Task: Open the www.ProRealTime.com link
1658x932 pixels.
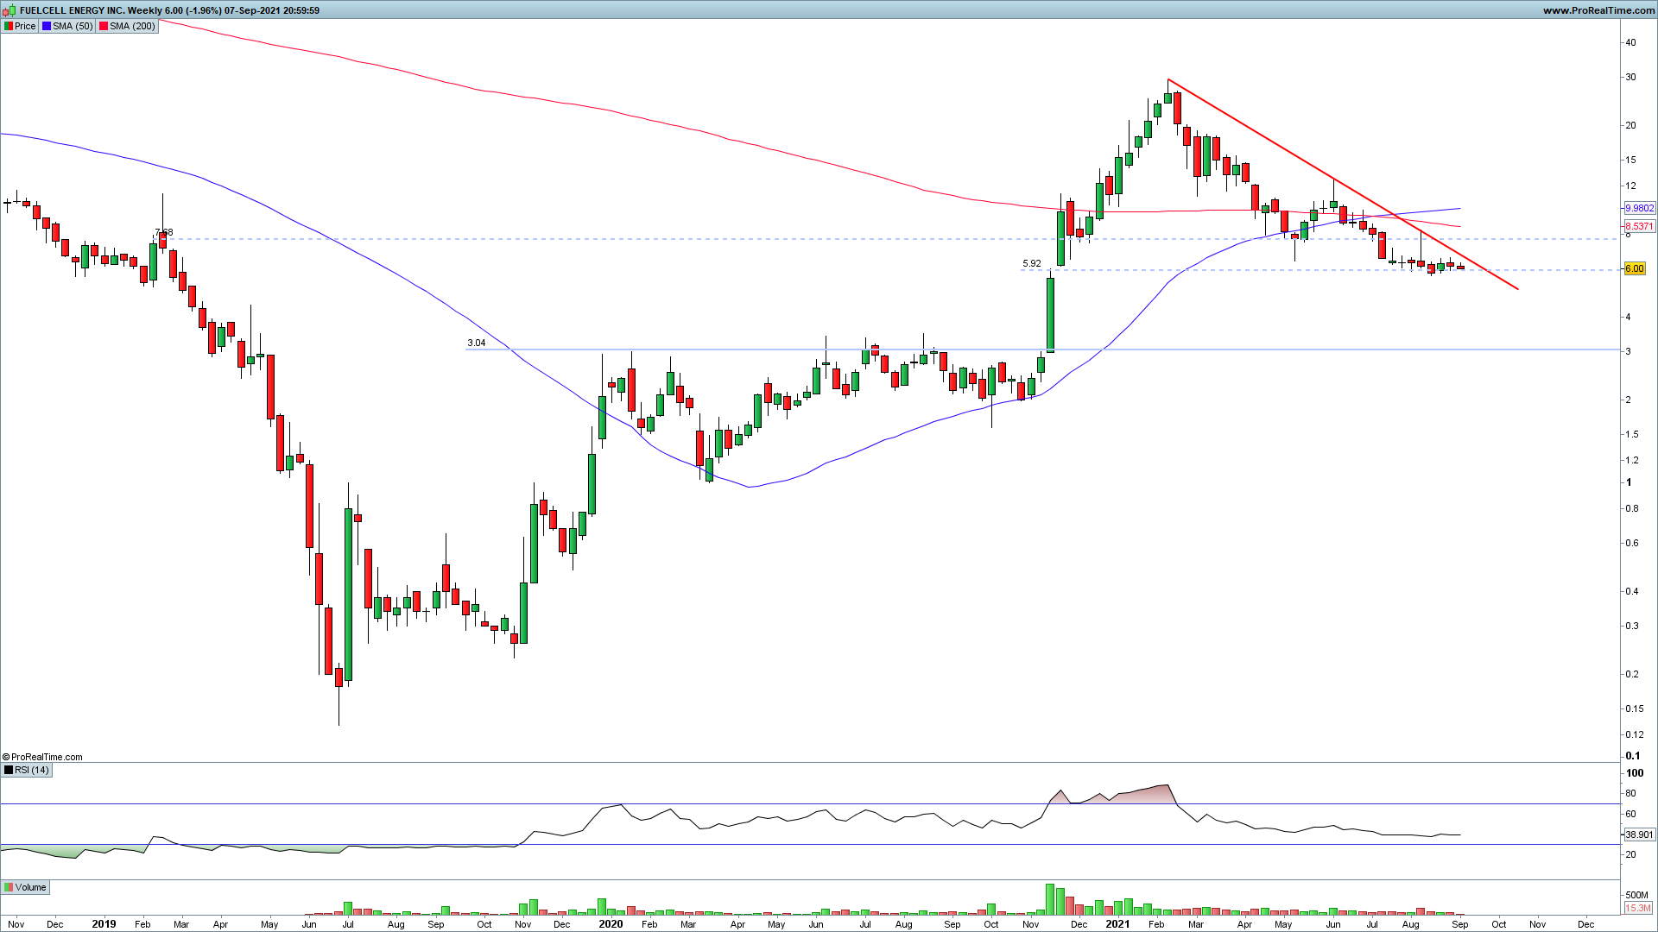Action: pyautogui.click(x=1598, y=10)
